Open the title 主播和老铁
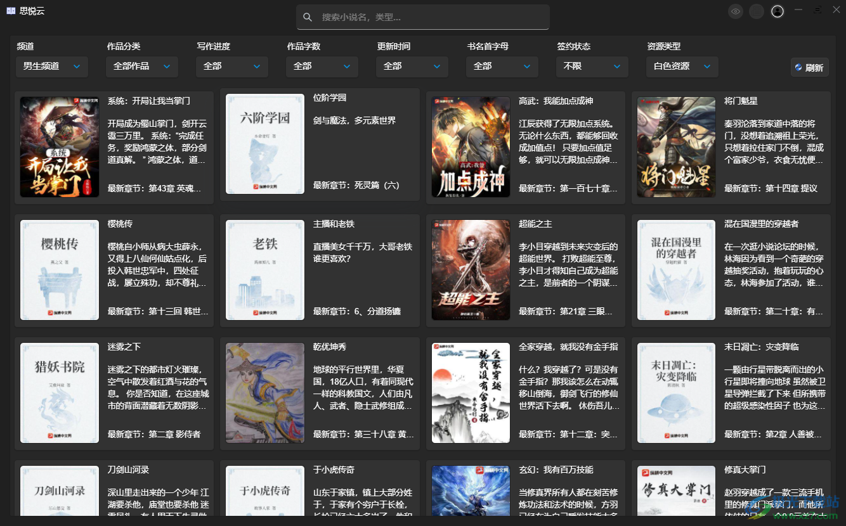 pyautogui.click(x=334, y=224)
